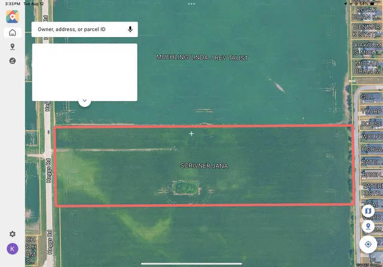Center the map on current location
The image size is (383, 267).
click(x=367, y=244)
